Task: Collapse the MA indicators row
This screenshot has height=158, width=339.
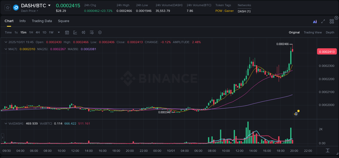Action: coord(6,49)
